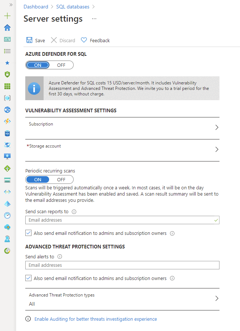Open Enable Auditing for better threats link

(96, 319)
